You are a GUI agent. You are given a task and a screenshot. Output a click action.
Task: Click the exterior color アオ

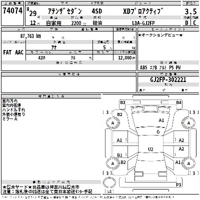pos(54,47)
